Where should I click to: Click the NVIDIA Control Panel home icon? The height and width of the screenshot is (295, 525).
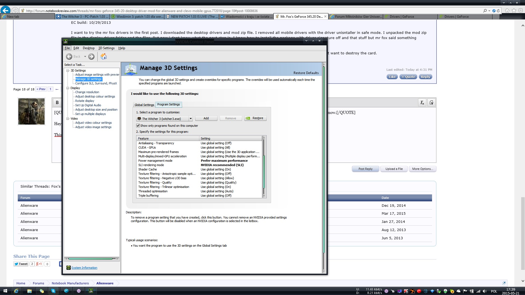click(x=104, y=57)
